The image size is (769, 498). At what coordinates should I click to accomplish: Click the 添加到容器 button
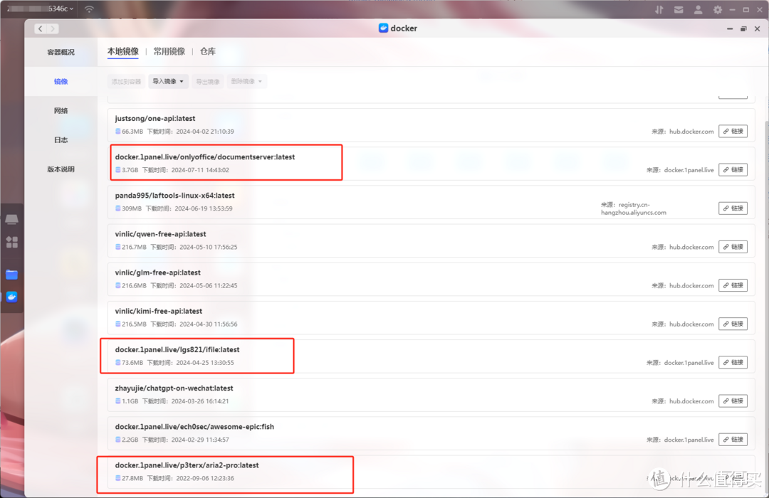tap(126, 81)
